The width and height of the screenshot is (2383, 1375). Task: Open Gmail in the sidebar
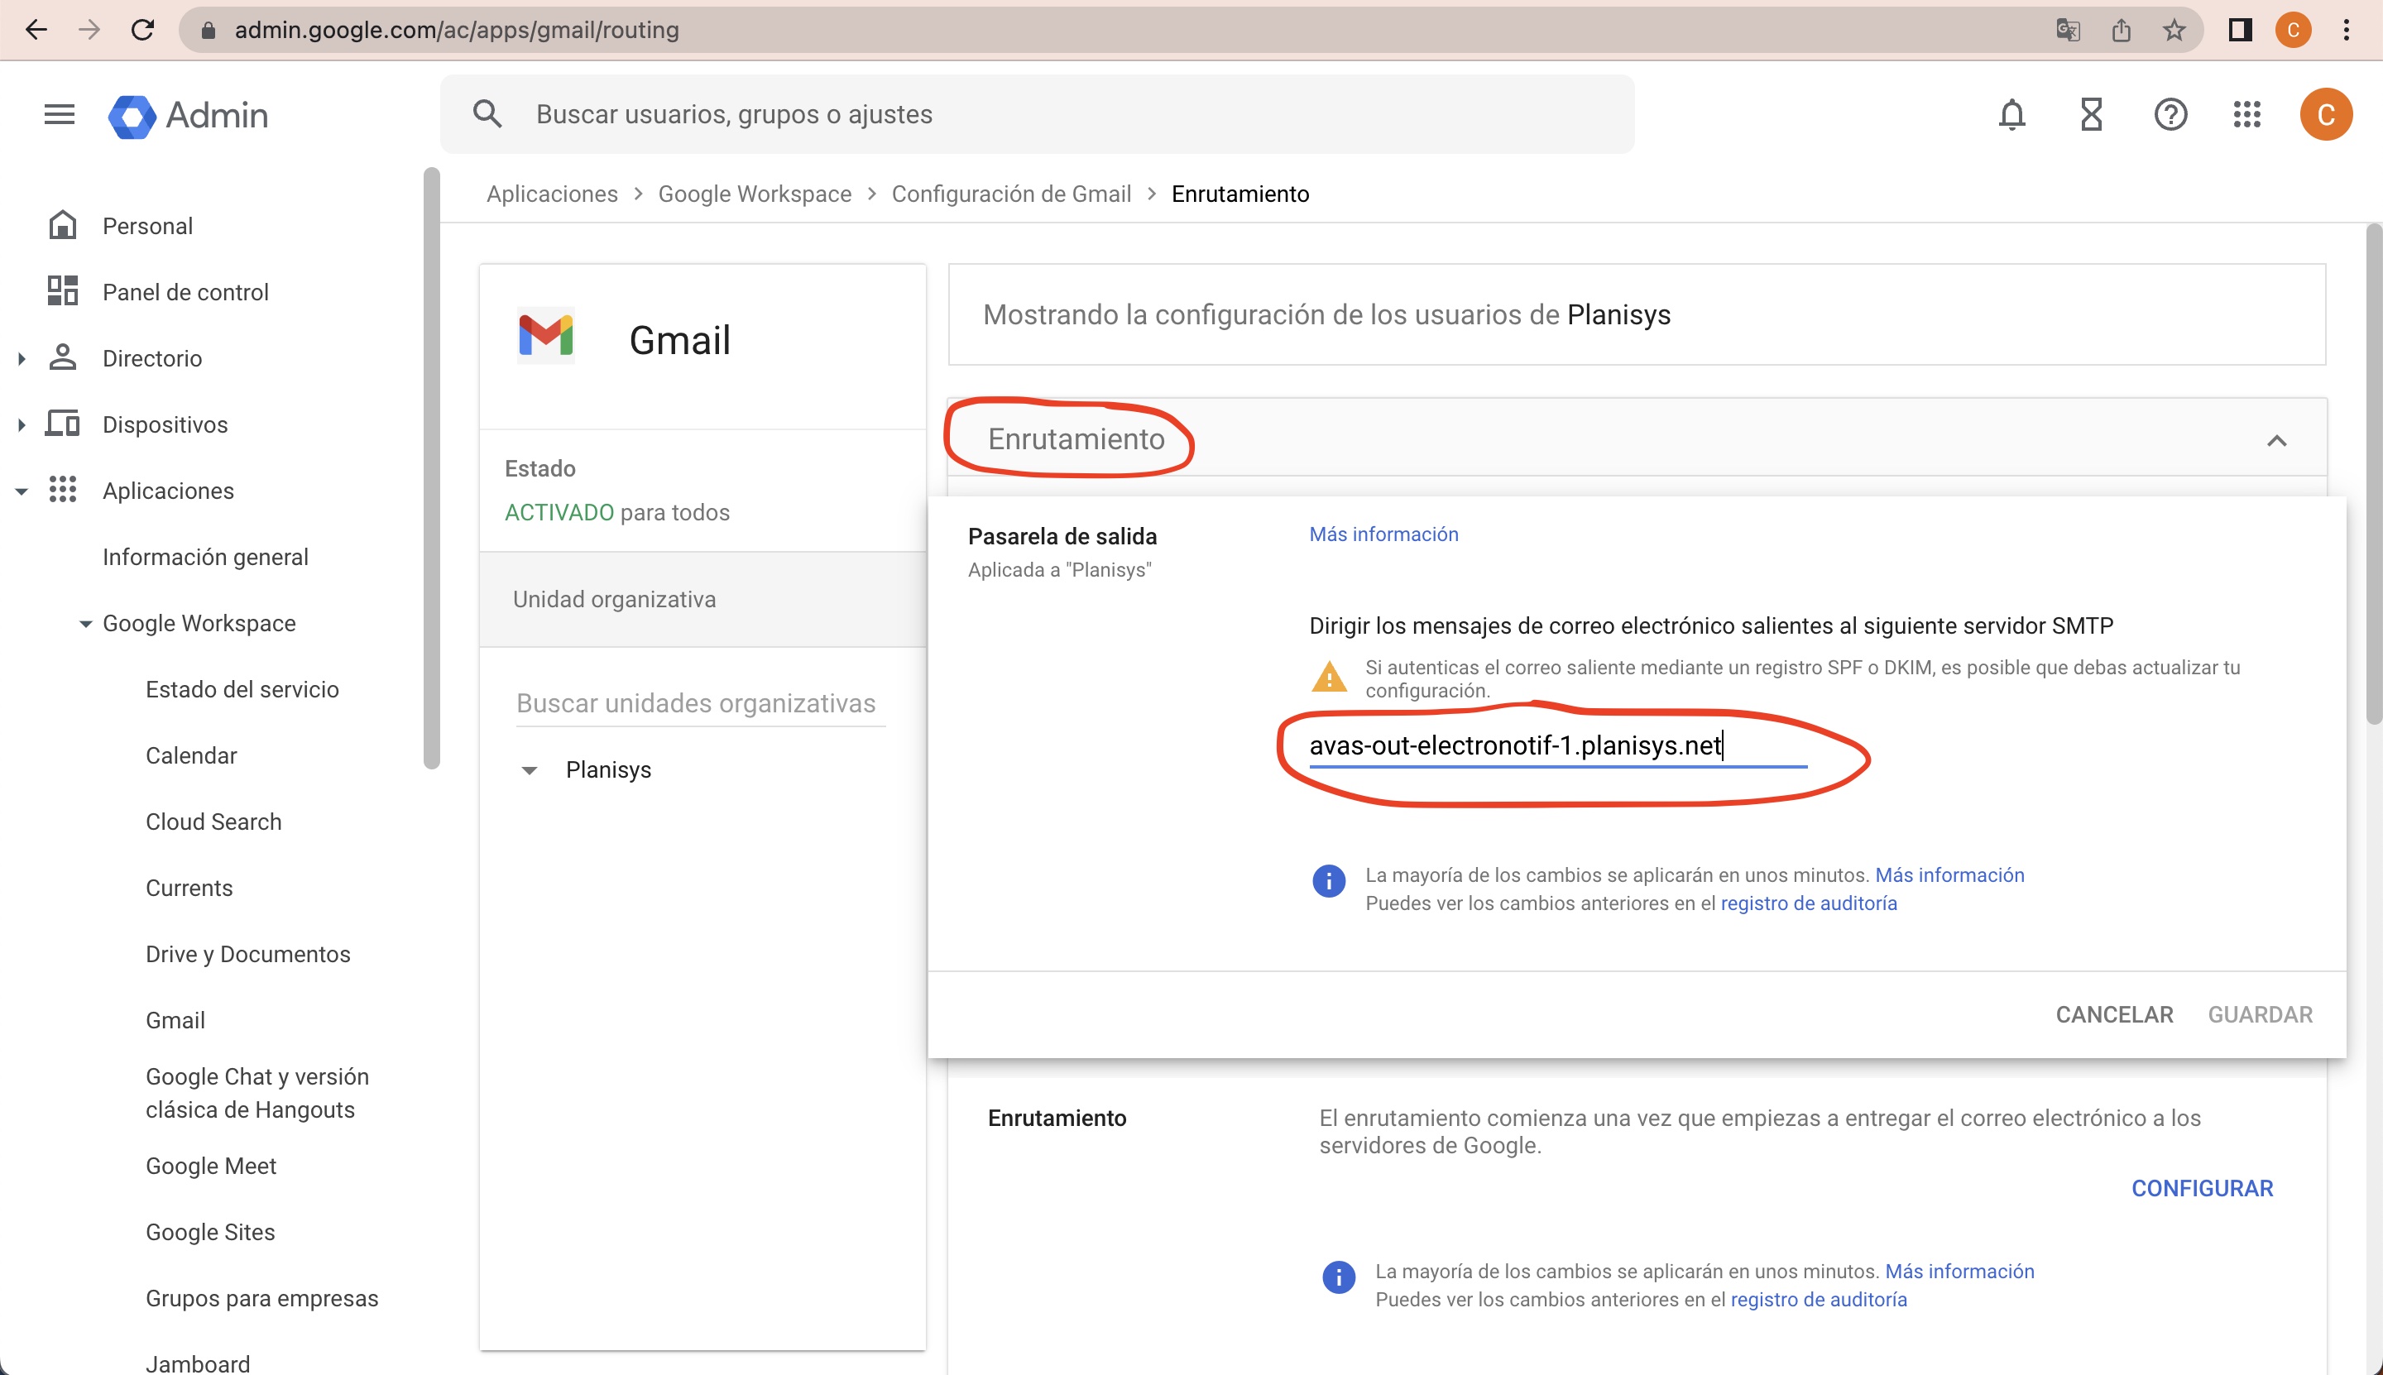pos(175,1020)
